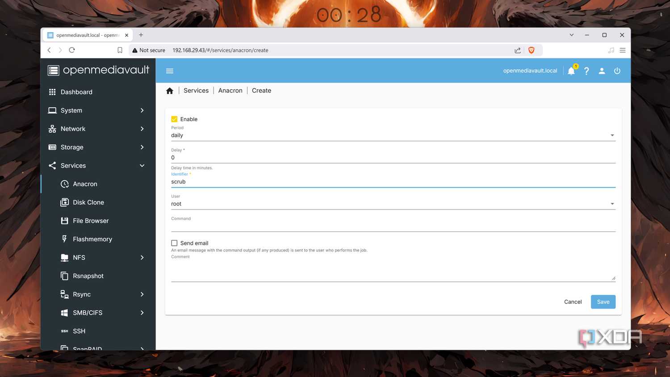670x377 pixels.
Task: Click the Disk Clone icon
Action: pyautogui.click(x=65, y=202)
